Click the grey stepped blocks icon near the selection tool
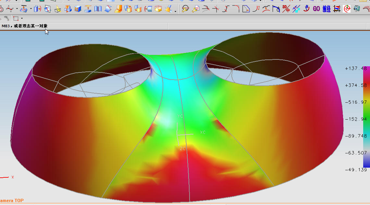Image resolution: width=370 pixels, height=205 pixels. [x=6, y=18]
